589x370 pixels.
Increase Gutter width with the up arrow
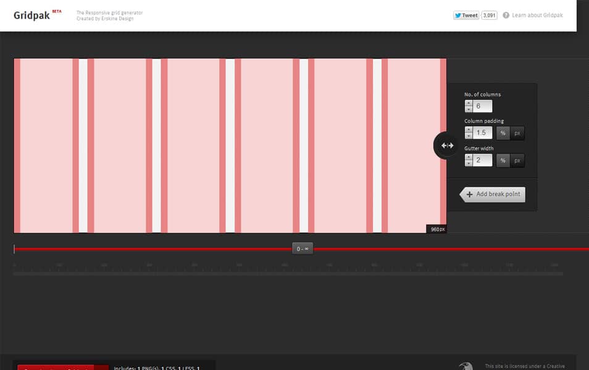pos(469,156)
